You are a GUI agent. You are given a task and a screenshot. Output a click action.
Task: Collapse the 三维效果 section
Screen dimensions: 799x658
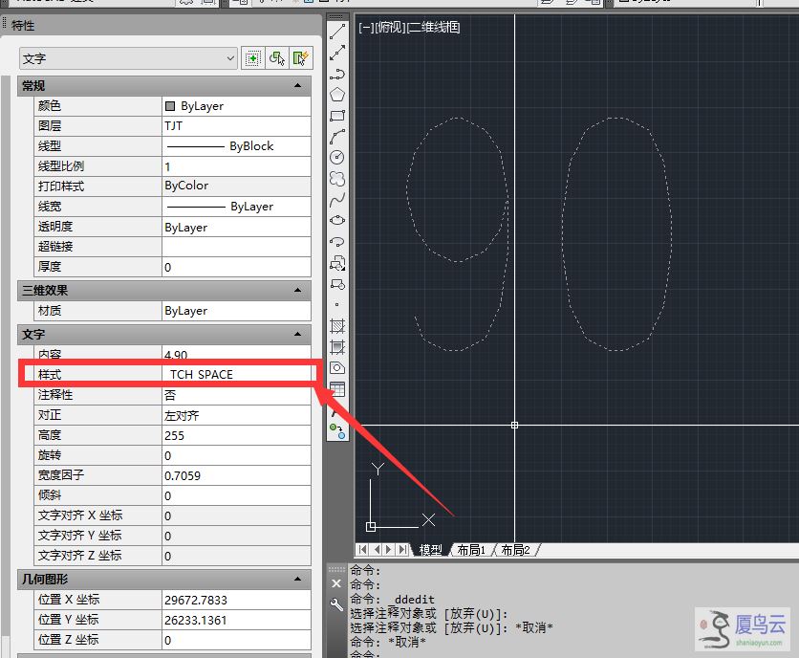297,290
